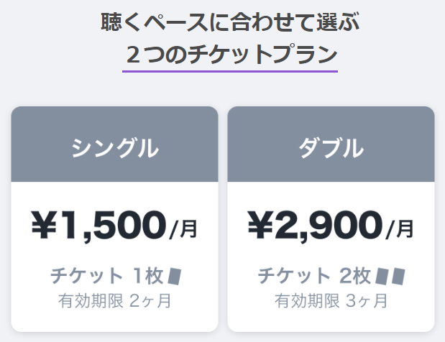Click the /月 suffix in the Single card
This screenshot has width=445, height=342.
pos(183,230)
